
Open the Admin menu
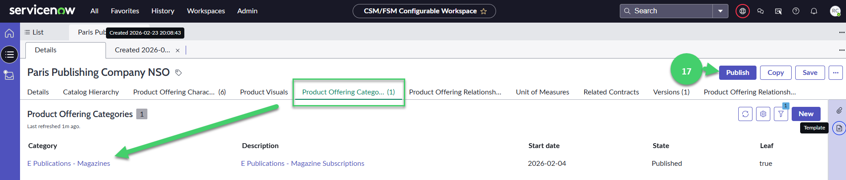click(248, 11)
